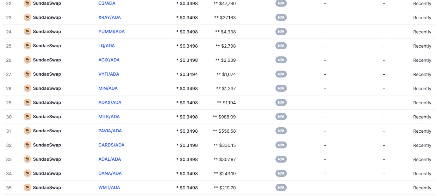Open the YUMMI/ADA trading pair

coord(111,32)
